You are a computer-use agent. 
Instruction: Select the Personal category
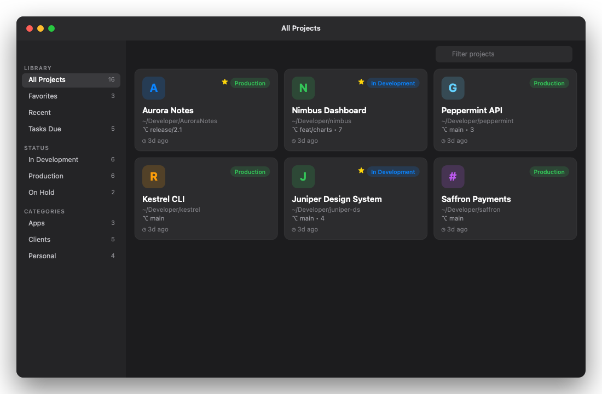point(71,256)
